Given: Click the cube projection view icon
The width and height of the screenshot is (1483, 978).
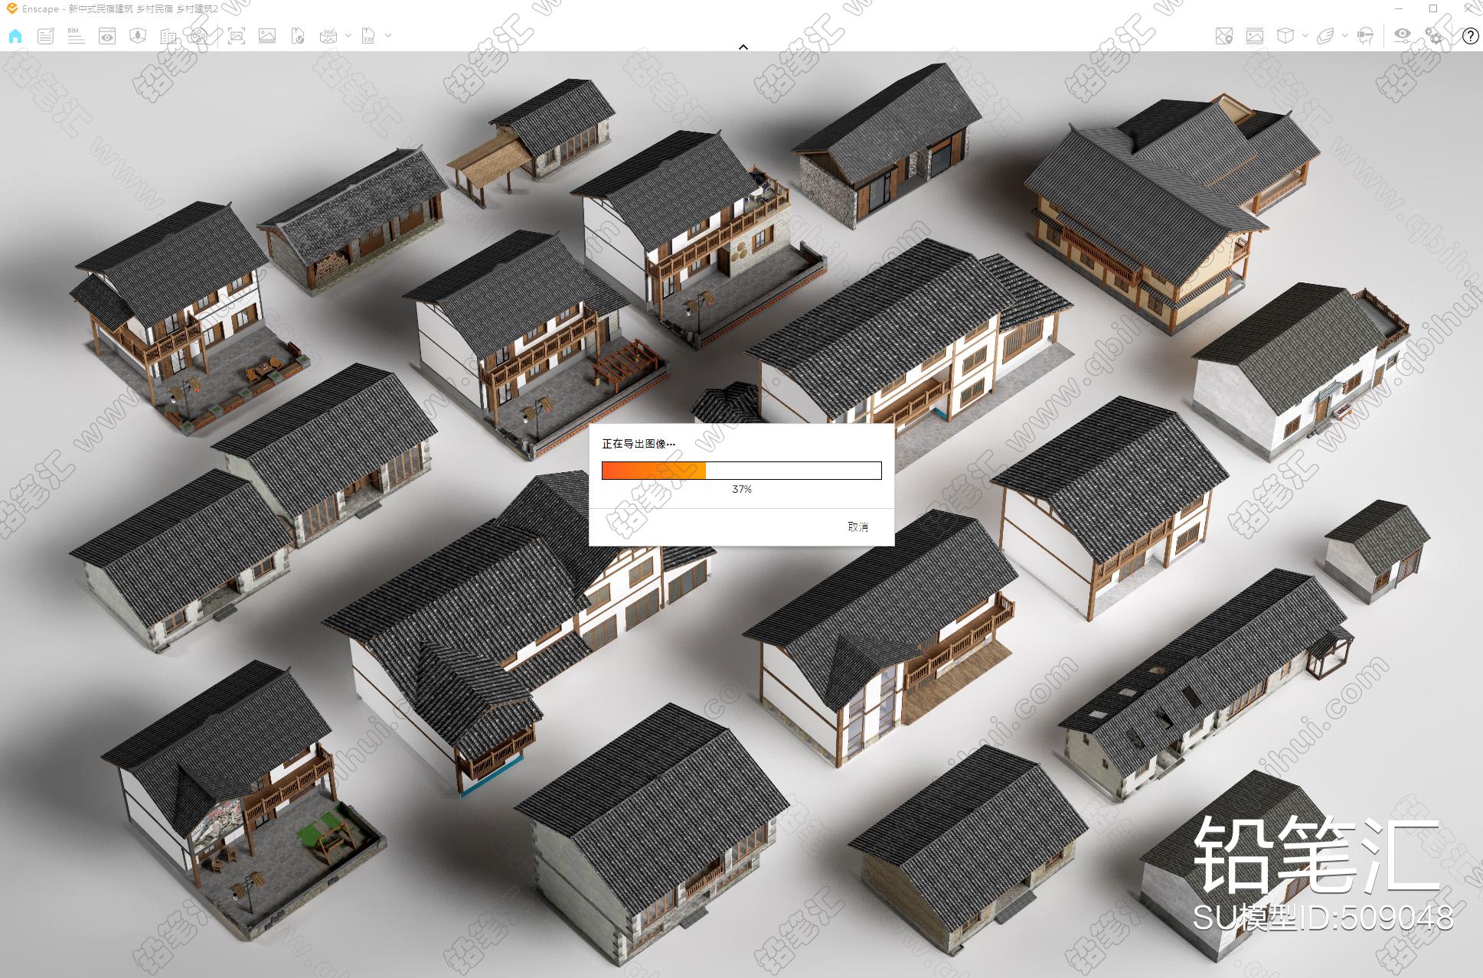Looking at the screenshot, I should click(x=1285, y=36).
